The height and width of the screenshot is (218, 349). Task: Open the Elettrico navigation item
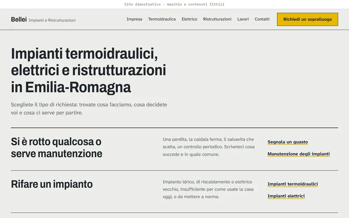(x=189, y=19)
